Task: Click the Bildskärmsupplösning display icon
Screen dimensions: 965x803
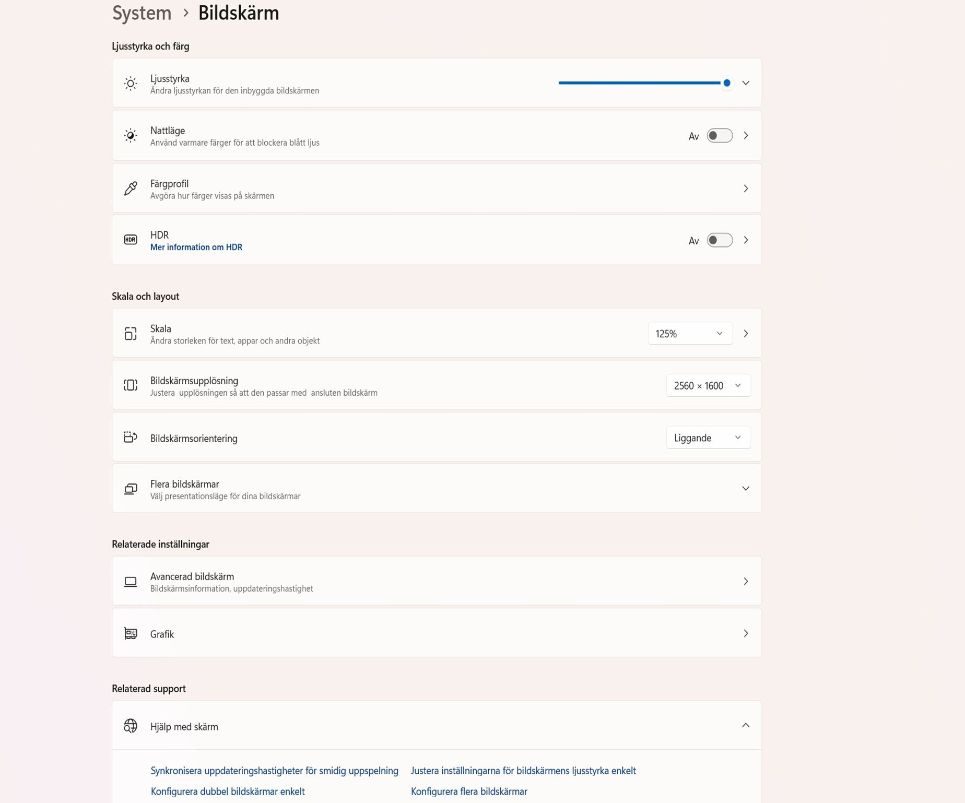Action: click(130, 385)
